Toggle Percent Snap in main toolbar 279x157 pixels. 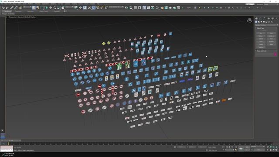coord(98,8)
